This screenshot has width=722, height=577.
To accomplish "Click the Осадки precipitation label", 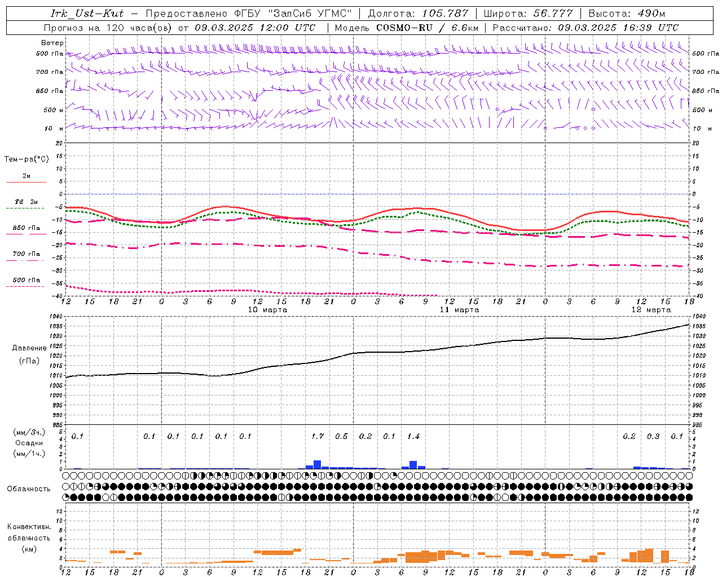I will [x=29, y=443].
